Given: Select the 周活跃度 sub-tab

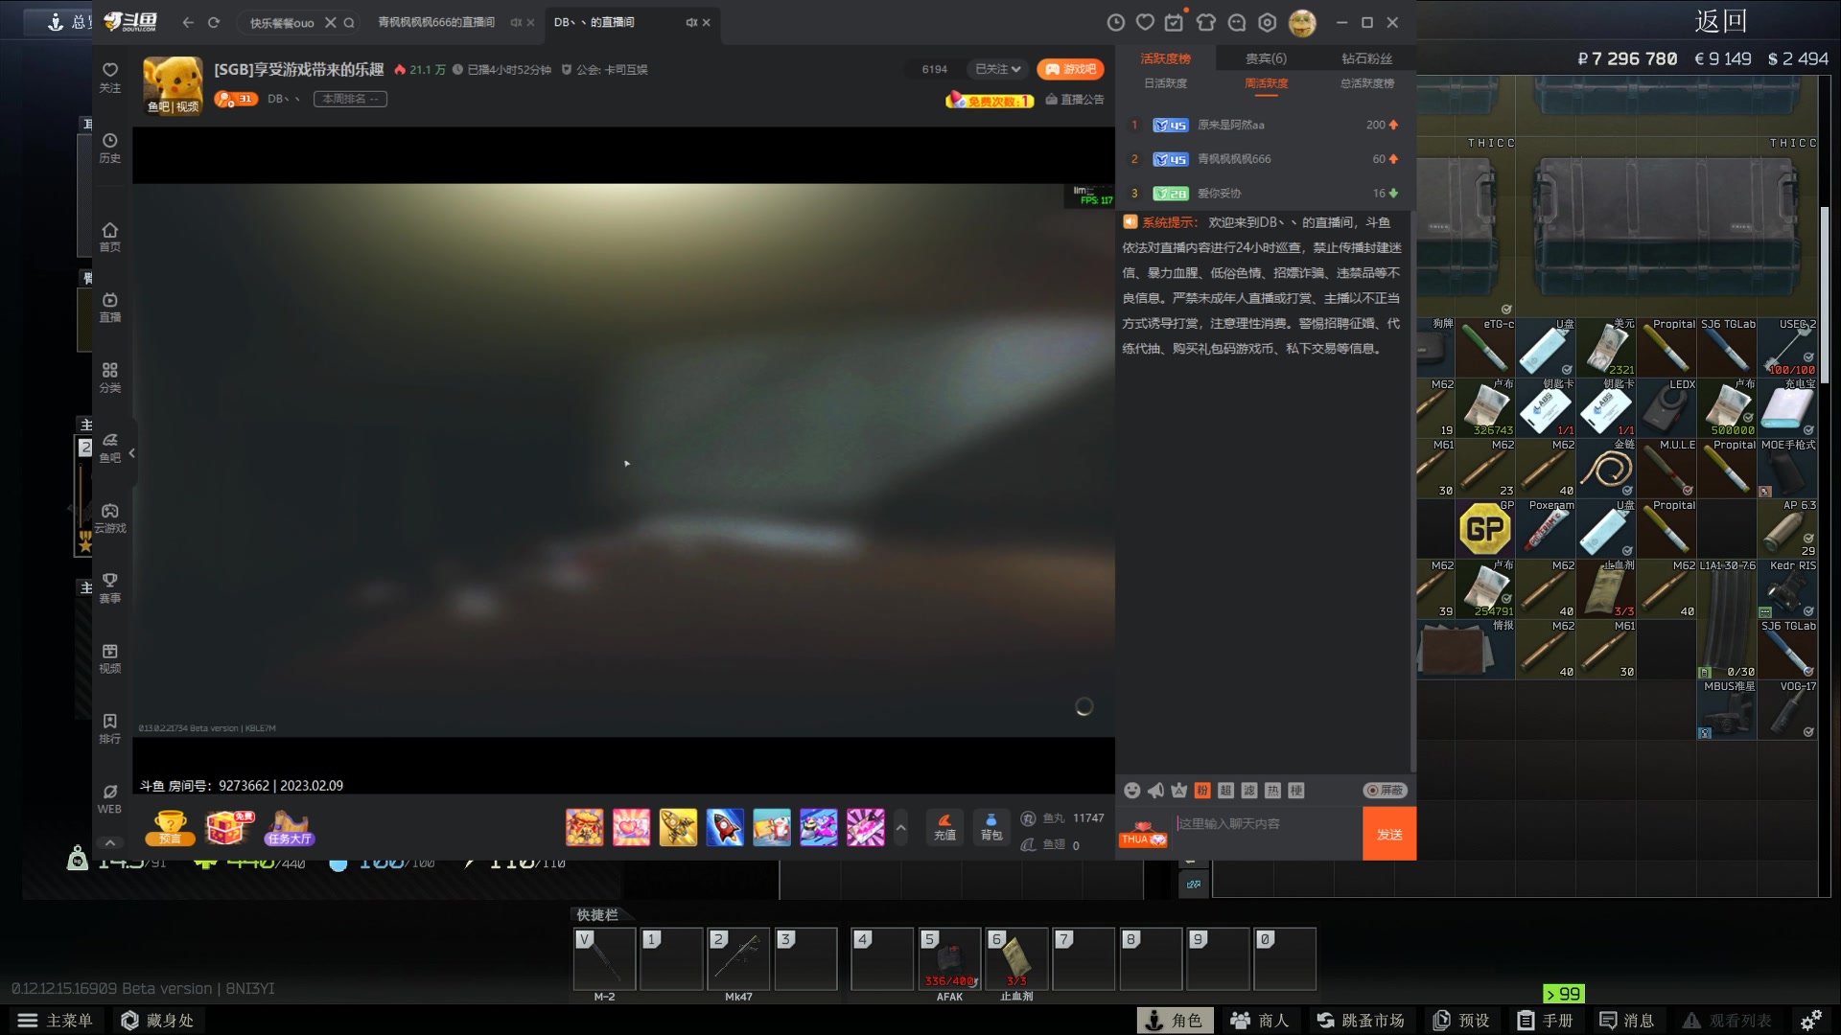Looking at the screenshot, I should coord(1266,83).
